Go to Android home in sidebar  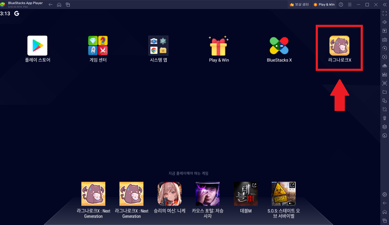point(385,212)
